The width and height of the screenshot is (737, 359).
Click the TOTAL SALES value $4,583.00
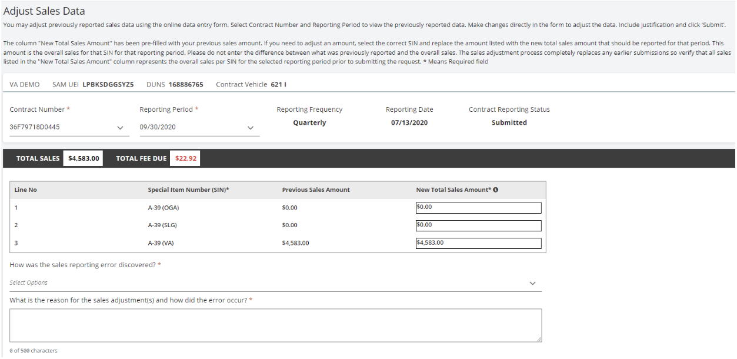point(84,158)
